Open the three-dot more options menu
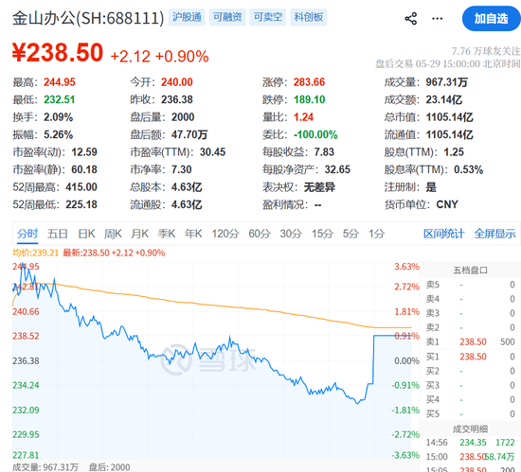521x472 pixels. tap(437, 19)
